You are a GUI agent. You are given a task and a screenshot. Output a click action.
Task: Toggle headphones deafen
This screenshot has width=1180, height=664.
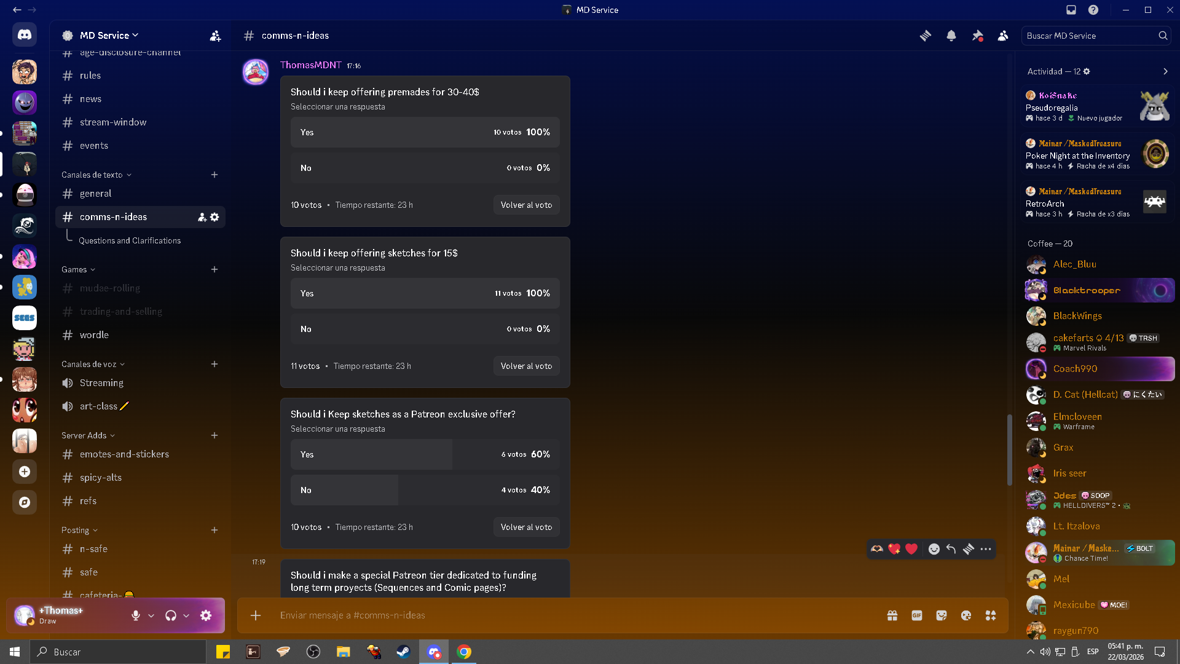point(171,615)
